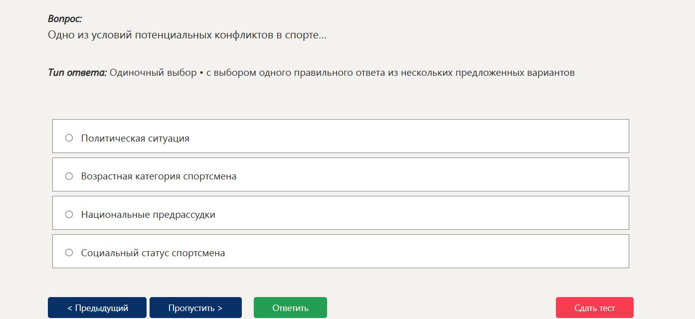695x319 pixels.
Task: Finish the exam via Сдать тест
Action: 595,308
